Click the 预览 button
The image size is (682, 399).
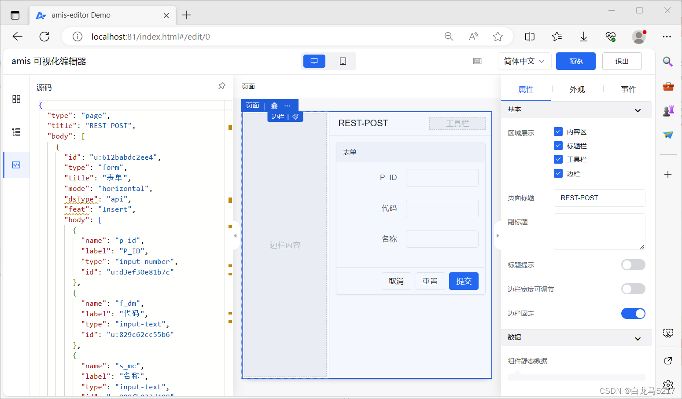click(x=576, y=61)
